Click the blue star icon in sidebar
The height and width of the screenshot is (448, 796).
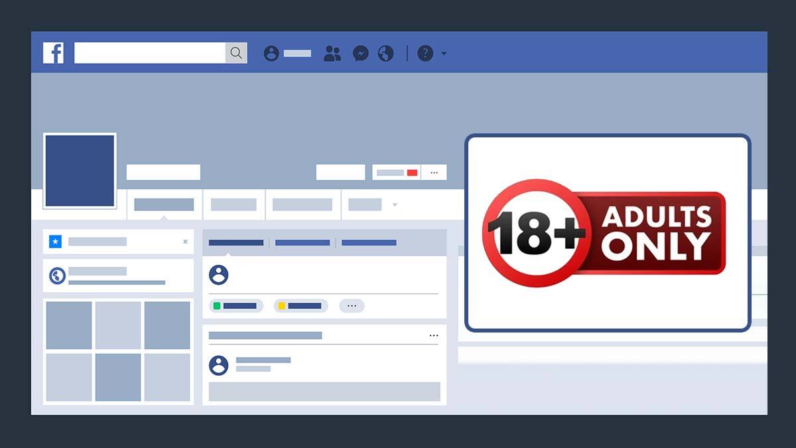coord(55,242)
